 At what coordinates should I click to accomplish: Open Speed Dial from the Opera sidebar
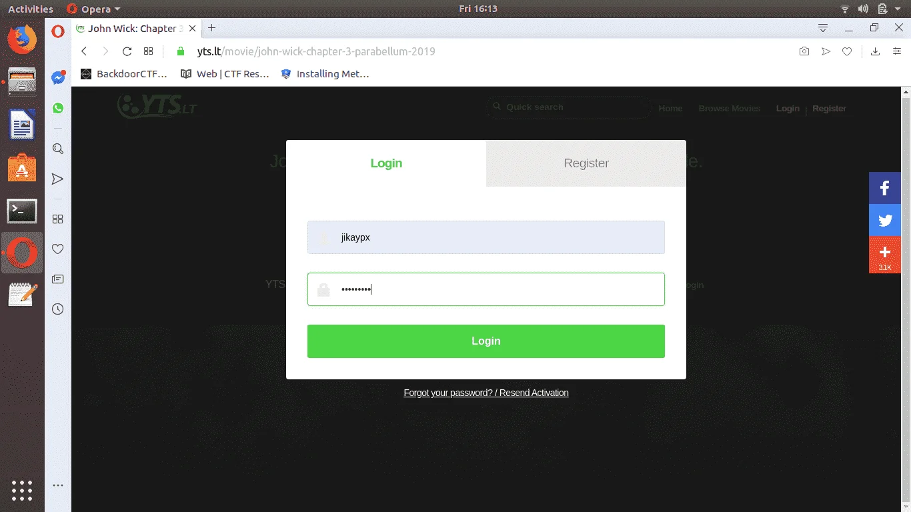[58, 219]
